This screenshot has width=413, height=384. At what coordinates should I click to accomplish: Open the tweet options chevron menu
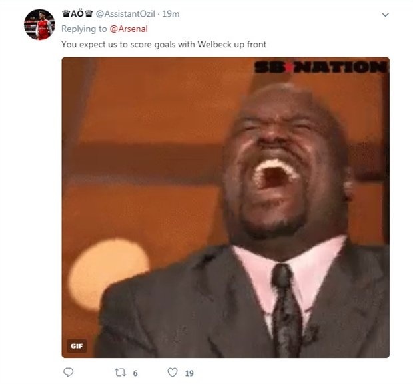point(385,15)
